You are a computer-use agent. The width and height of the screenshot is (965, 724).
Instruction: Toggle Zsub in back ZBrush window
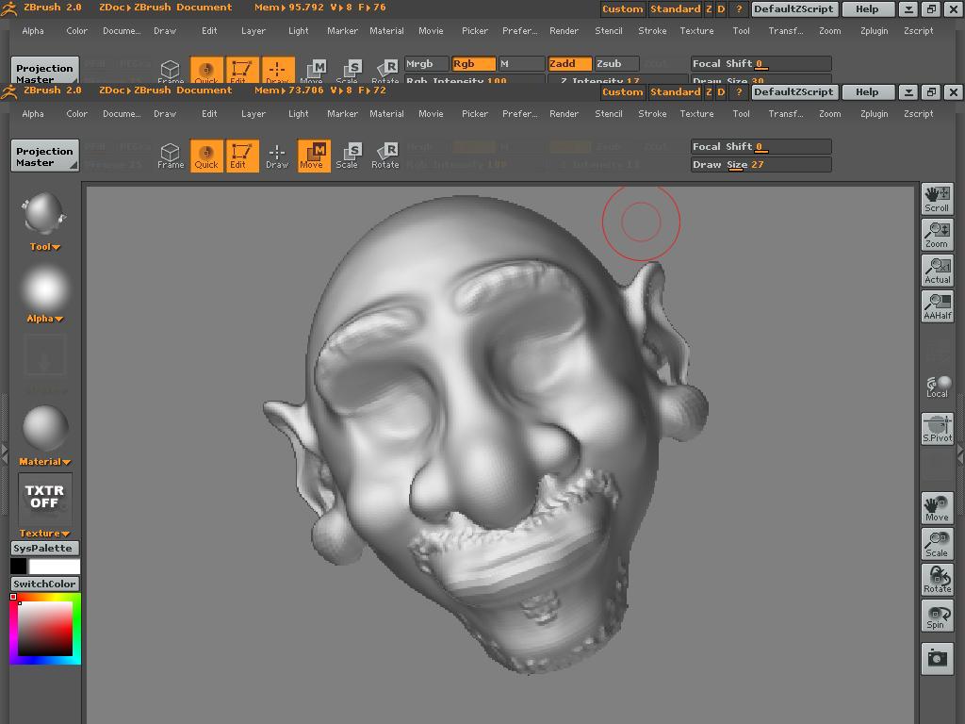pyautogui.click(x=616, y=63)
